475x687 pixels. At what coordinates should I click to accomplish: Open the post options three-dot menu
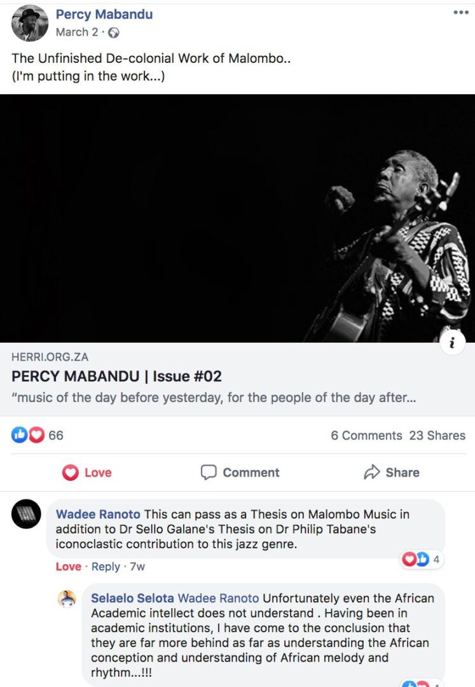(460, 13)
